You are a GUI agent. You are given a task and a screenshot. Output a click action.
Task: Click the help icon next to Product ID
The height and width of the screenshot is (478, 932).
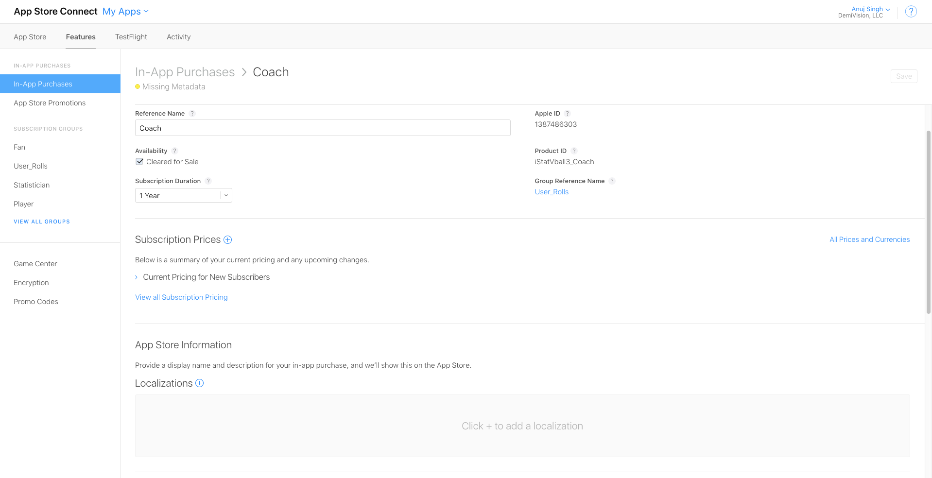(x=574, y=151)
